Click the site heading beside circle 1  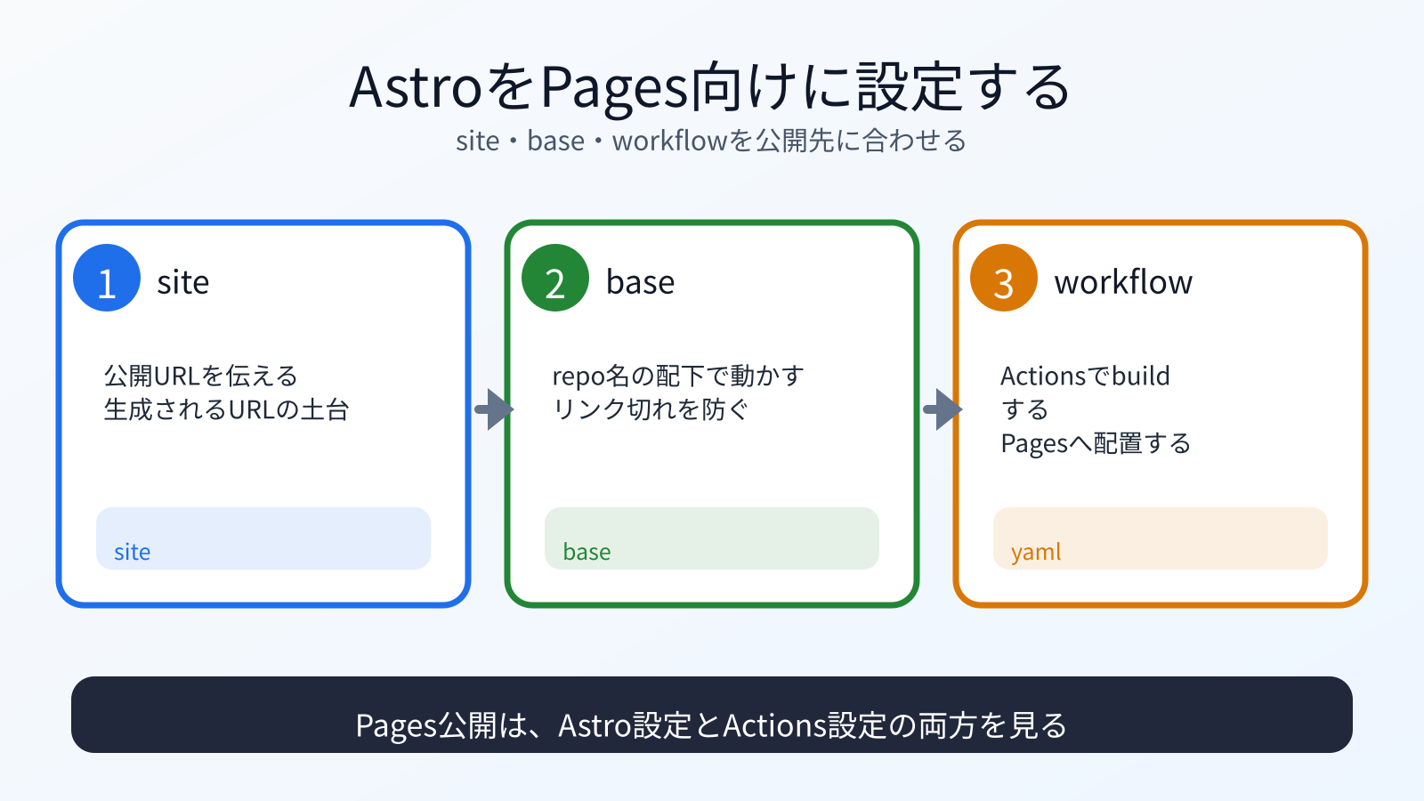tap(183, 282)
